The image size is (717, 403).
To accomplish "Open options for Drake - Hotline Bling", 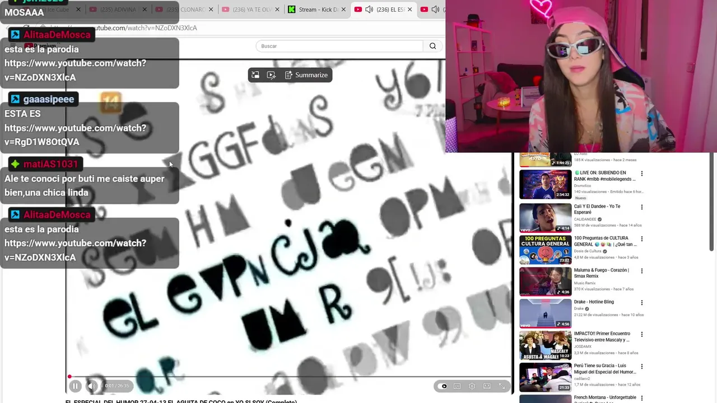I will 642,303.
